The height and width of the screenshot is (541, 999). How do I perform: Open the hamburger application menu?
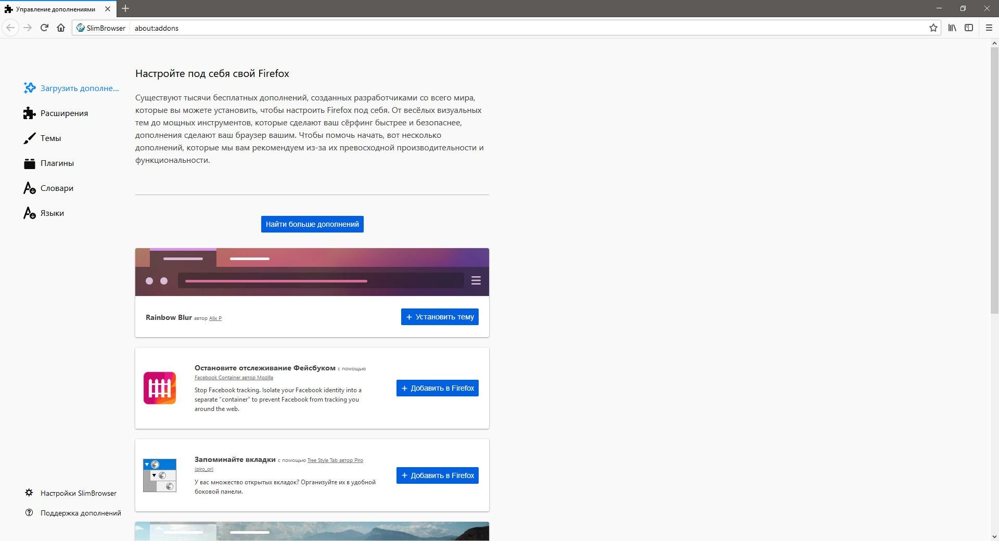989,28
